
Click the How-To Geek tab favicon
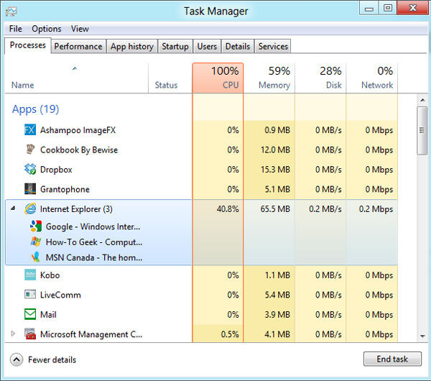point(36,242)
